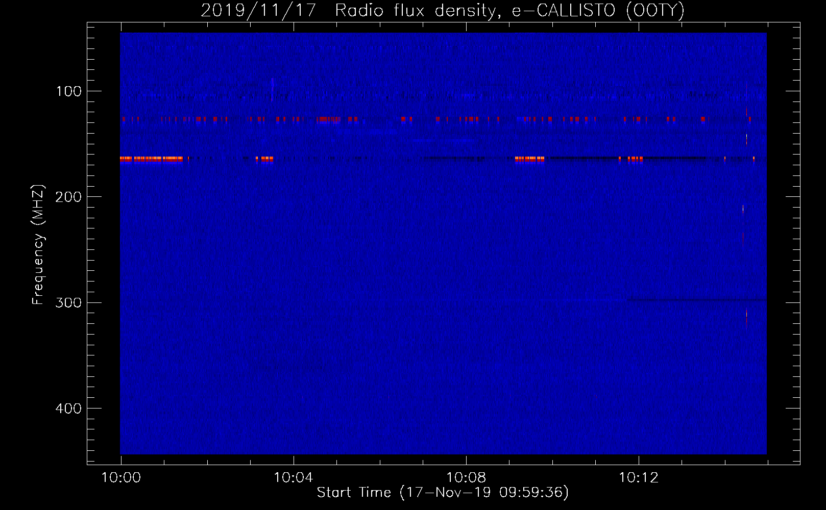826x510 pixels.
Task: Select the 200 MHz frequency tick label
Action: tap(68, 197)
